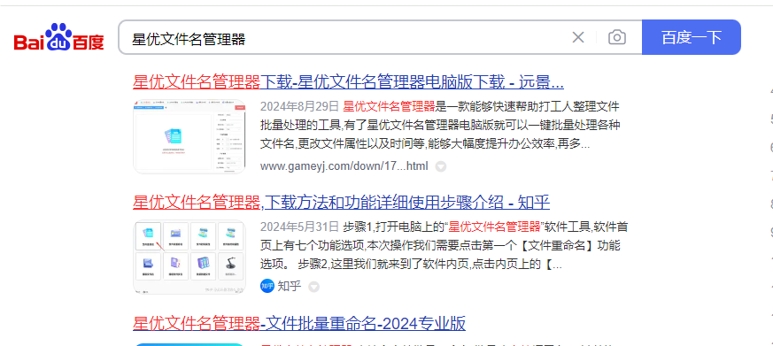Click the 百度一下 search button
This screenshot has height=346, width=773.
pos(692,37)
